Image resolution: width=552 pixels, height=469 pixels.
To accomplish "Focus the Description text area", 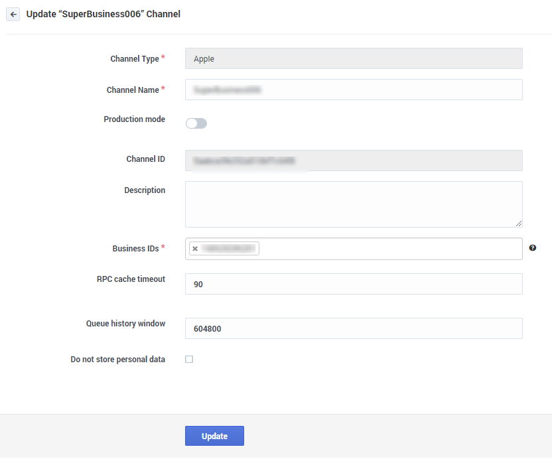I will (354, 204).
